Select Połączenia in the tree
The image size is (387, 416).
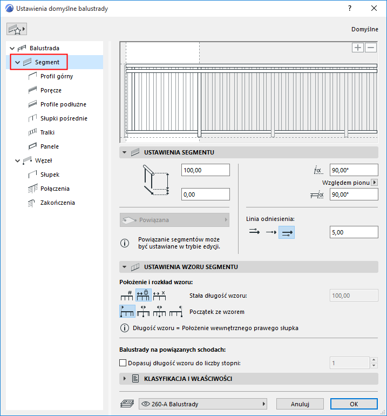click(x=55, y=189)
